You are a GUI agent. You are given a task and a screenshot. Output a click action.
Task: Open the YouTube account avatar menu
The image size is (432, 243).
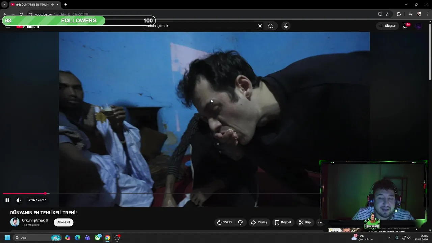418,26
